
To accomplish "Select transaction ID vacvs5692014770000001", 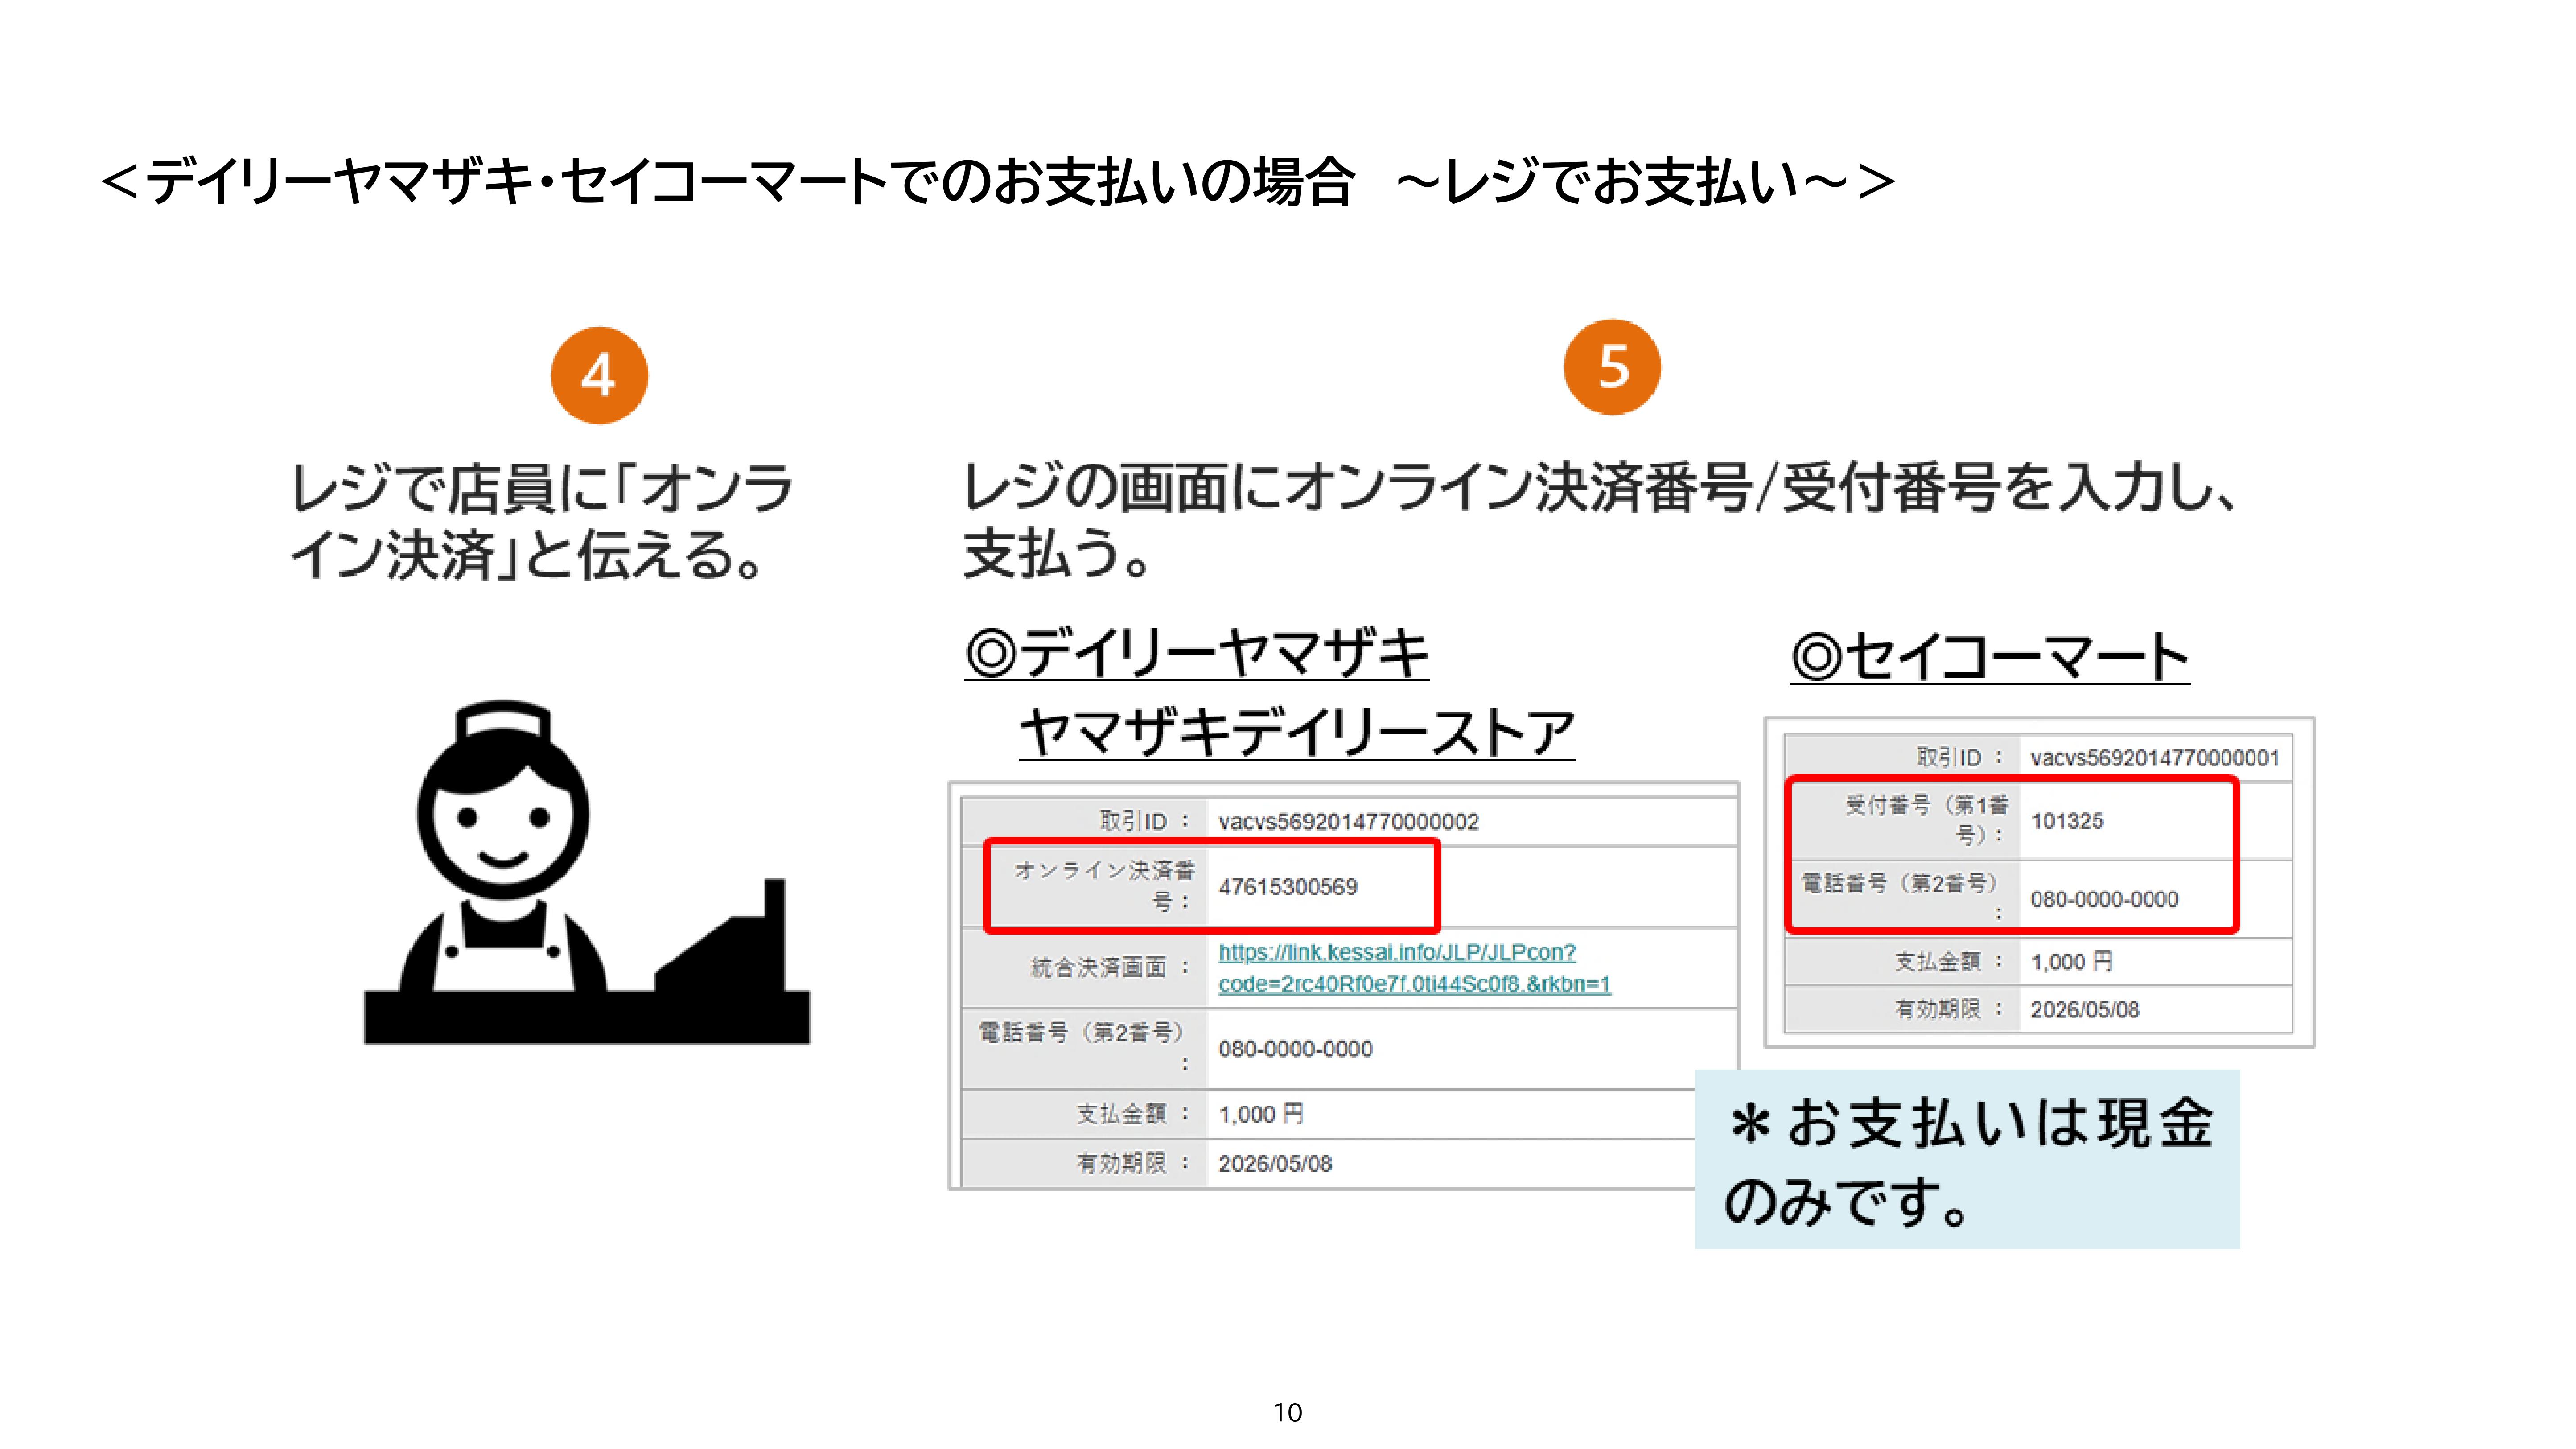I will 2155,758.
